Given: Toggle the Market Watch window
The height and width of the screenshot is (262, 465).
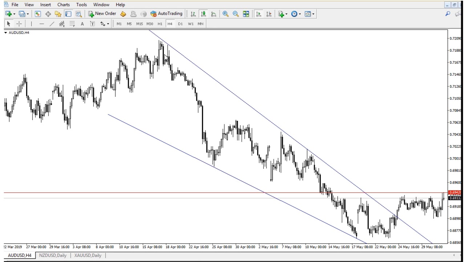Looking at the screenshot, I should click(x=38, y=14).
